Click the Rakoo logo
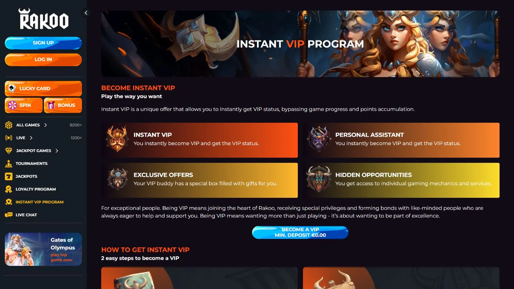This screenshot has height=289, width=514. (x=43, y=19)
